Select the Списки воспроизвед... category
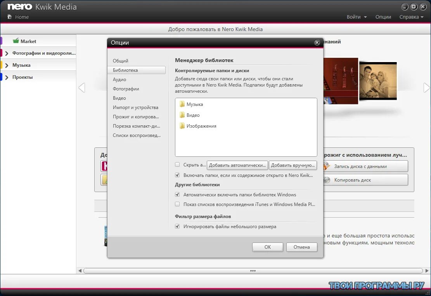This screenshot has height=296, width=431. 137,135
